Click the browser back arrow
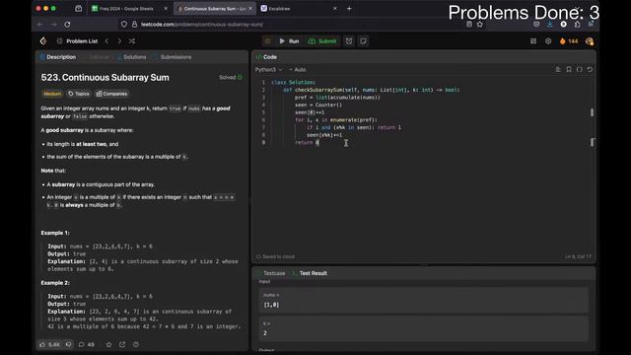This screenshot has height=355, width=631. [x=40, y=25]
